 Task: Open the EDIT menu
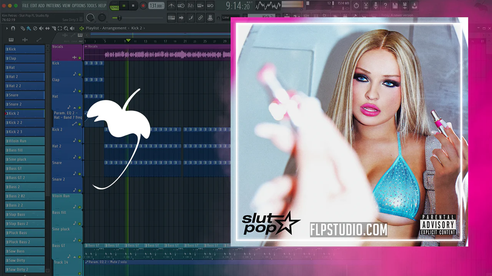point(34,6)
